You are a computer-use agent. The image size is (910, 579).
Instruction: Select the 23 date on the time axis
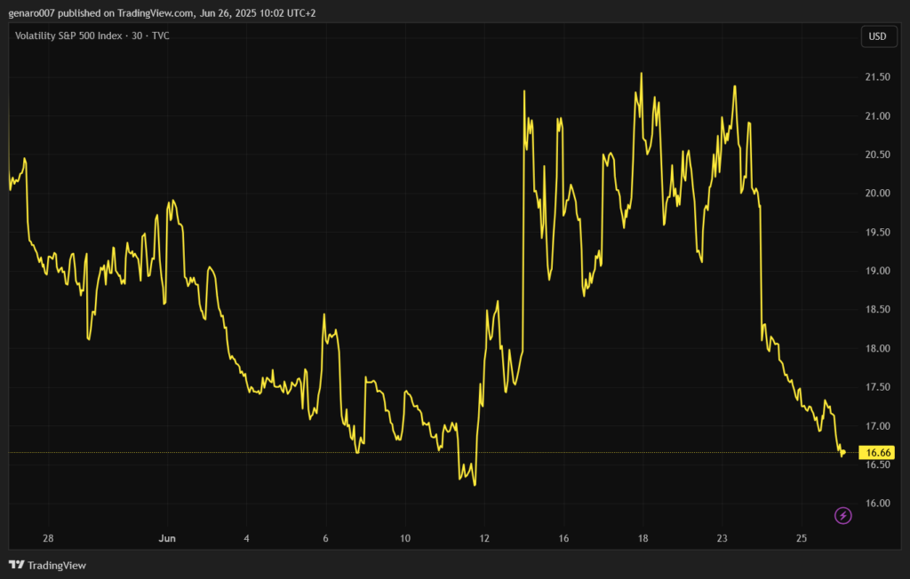(x=722, y=538)
